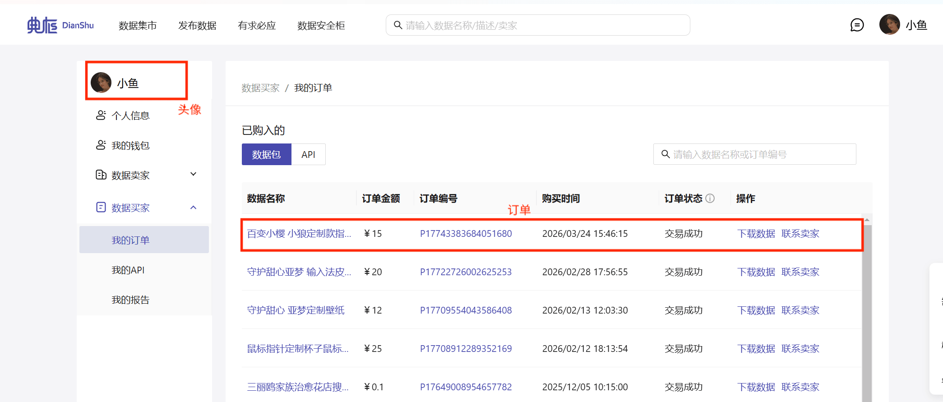Open the chat messages icon
Screen dimensions: 943x402
(857, 25)
